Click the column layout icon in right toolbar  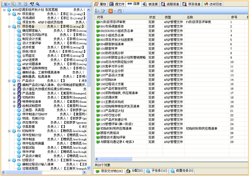tap(97, 11)
